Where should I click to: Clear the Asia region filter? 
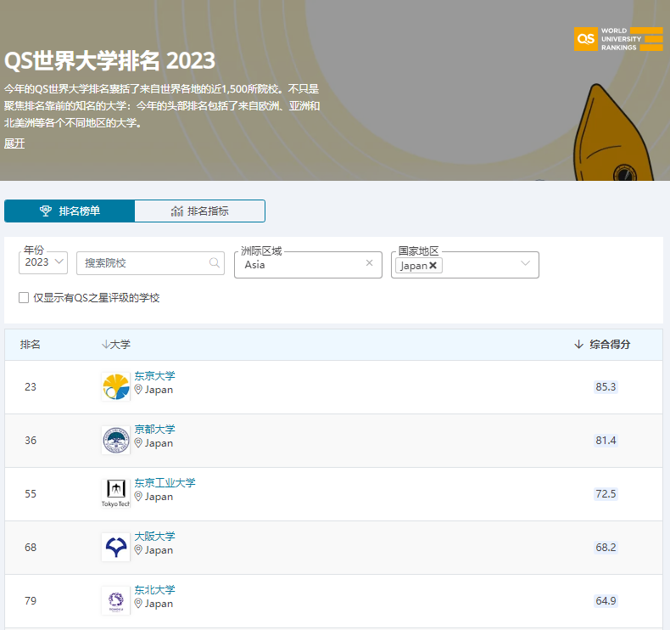(369, 263)
